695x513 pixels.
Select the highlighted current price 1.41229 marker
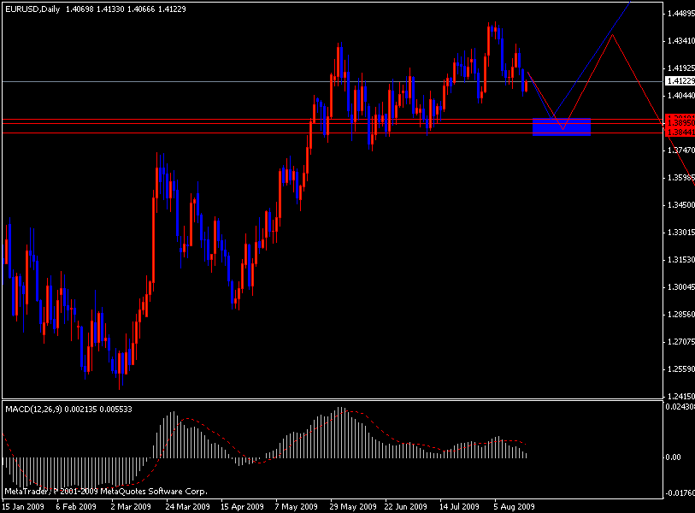click(679, 80)
